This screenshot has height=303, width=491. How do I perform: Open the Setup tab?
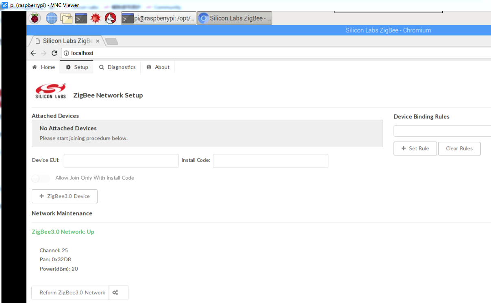tap(77, 67)
